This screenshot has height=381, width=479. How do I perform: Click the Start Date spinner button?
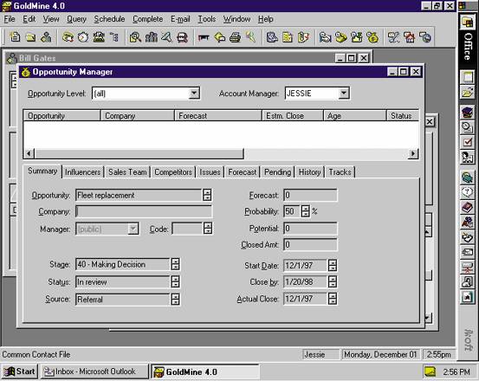[x=333, y=265]
